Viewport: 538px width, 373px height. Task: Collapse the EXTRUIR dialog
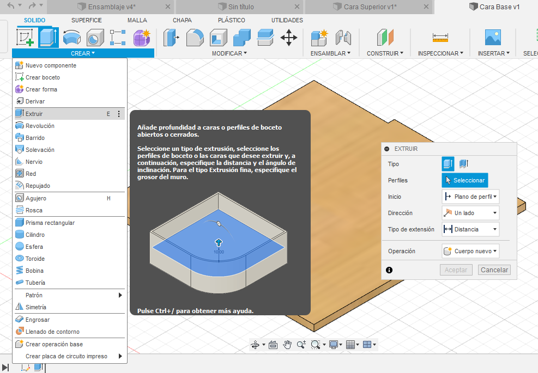point(387,149)
